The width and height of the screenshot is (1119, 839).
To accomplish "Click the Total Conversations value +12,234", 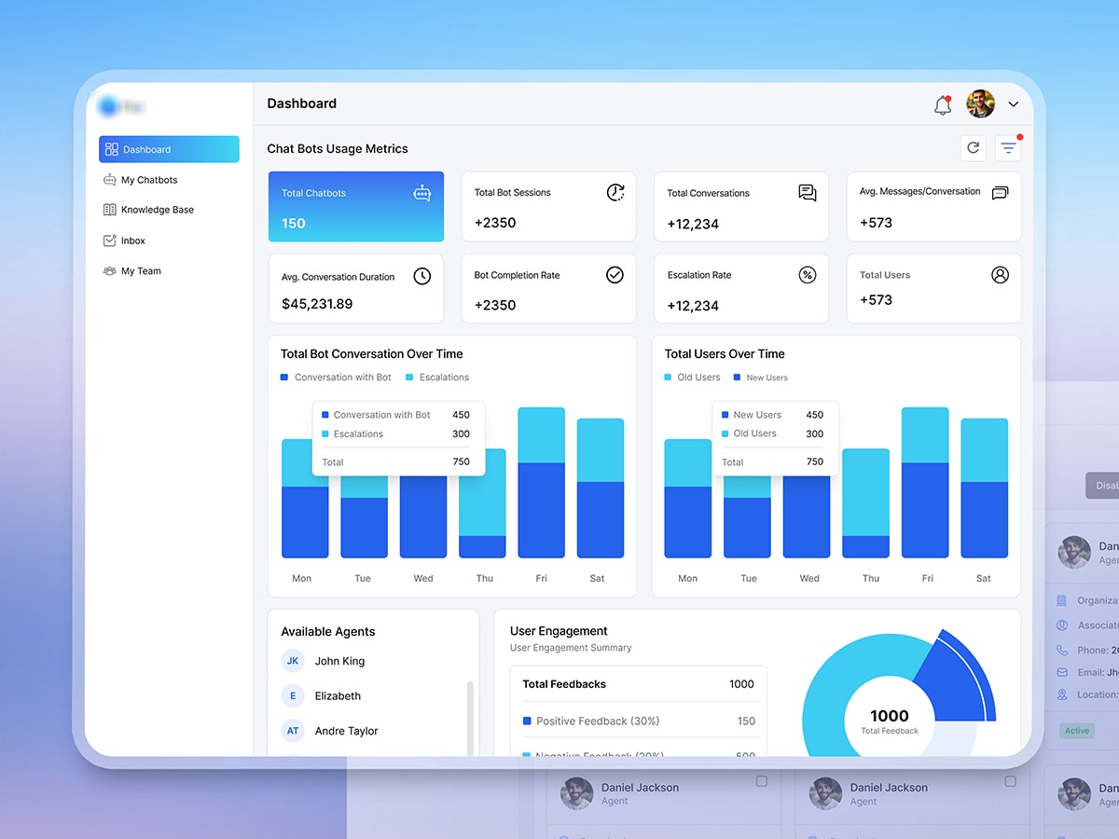I will click(693, 224).
